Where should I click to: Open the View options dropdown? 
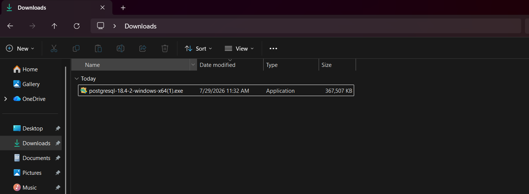(x=239, y=48)
